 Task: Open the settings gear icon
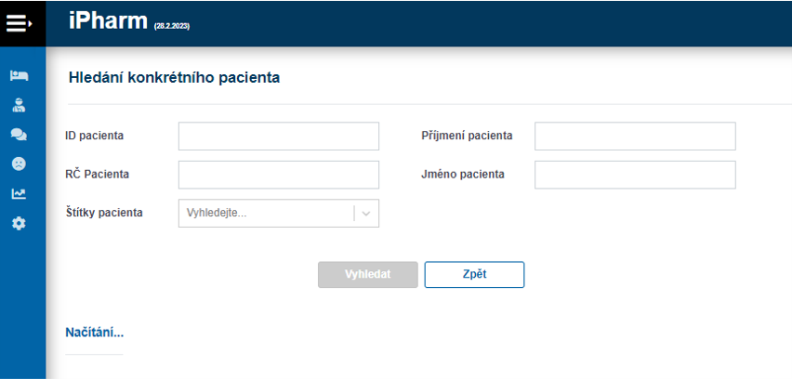pos(19,223)
